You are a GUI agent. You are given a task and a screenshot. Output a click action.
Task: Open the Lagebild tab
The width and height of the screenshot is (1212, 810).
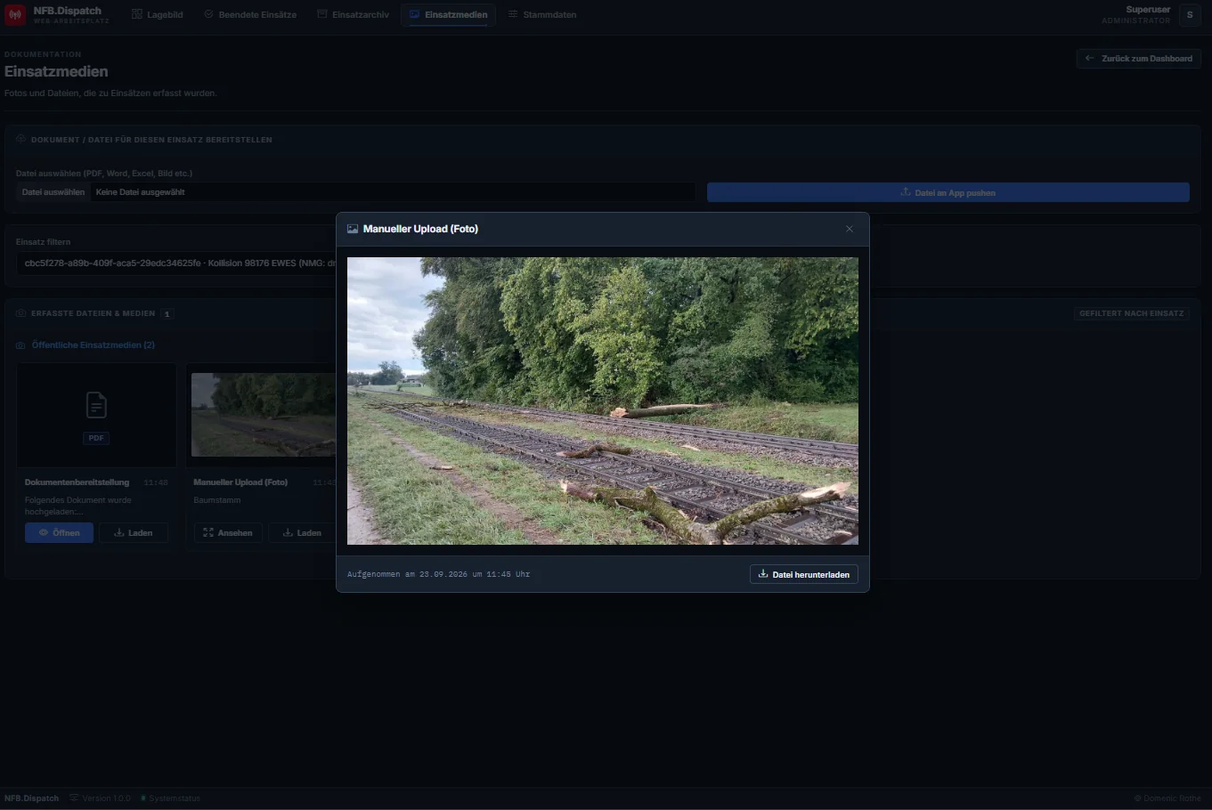158,14
